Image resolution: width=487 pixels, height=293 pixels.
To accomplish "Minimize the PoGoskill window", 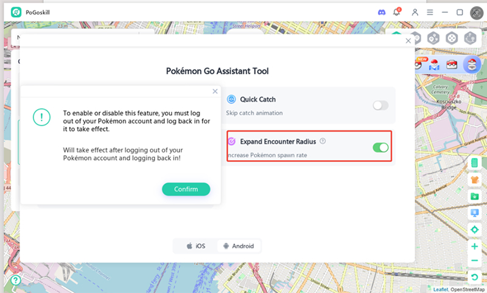I will (x=445, y=12).
